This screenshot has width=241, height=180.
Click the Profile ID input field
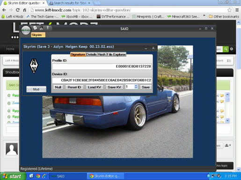coord(102,67)
